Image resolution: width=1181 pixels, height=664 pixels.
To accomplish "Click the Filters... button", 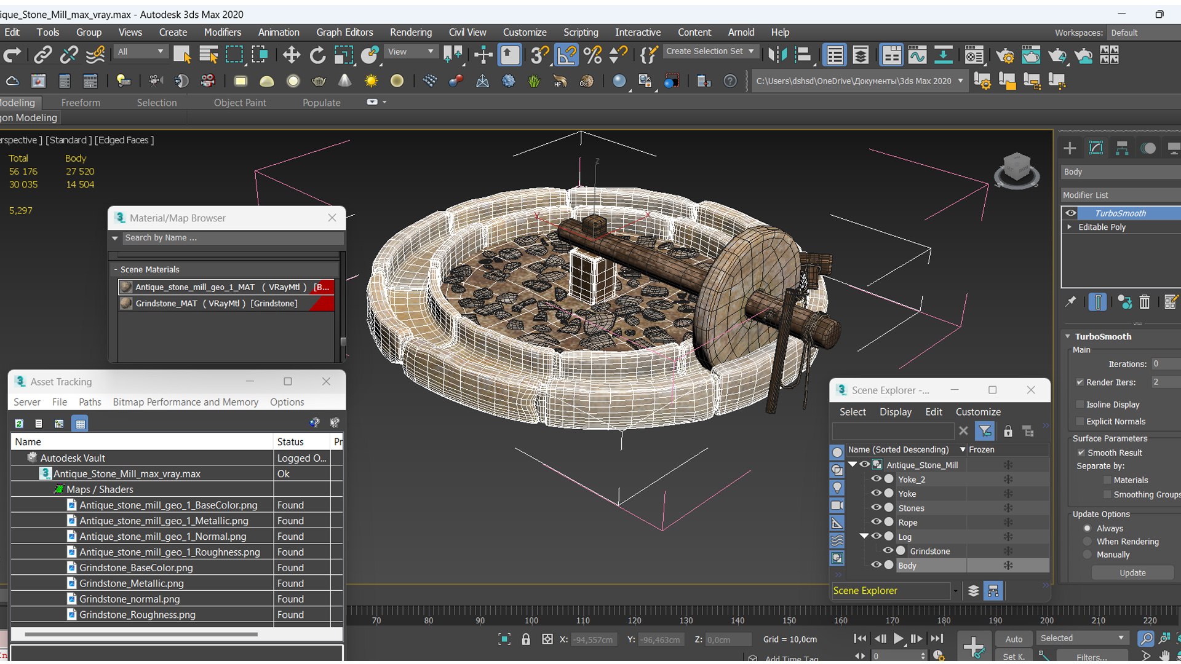I will pos(1092,657).
